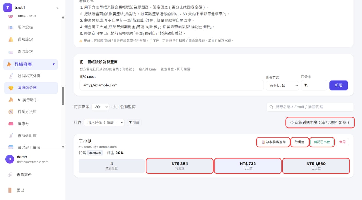Click the pink coupon icon for 優惠券
Screen dimensions: 362x200
tap(11, 124)
